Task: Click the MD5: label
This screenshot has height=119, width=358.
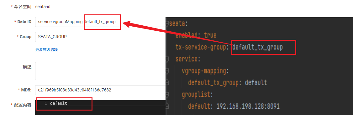Action: pos(26,90)
